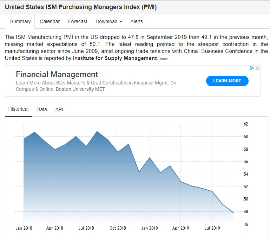270x238 pixels.
Task: Follow the Institute for Supply Management link
Action: click(115, 58)
